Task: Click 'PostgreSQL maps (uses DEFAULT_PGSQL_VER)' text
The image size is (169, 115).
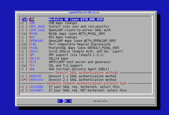Action: [84, 48]
